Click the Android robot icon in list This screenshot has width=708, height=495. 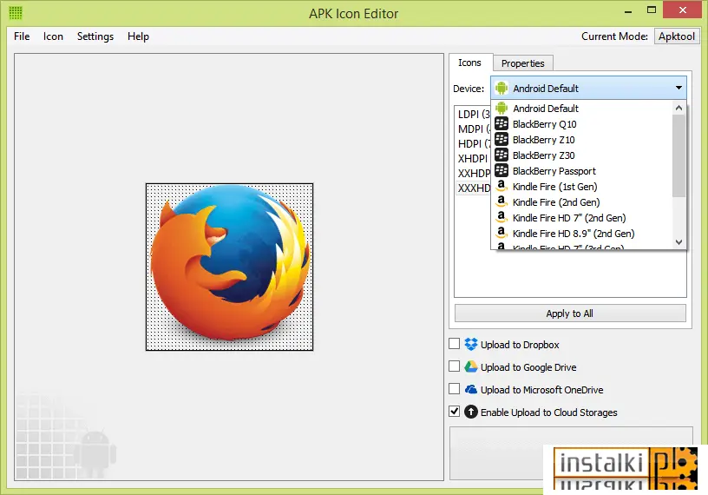(x=501, y=108)
